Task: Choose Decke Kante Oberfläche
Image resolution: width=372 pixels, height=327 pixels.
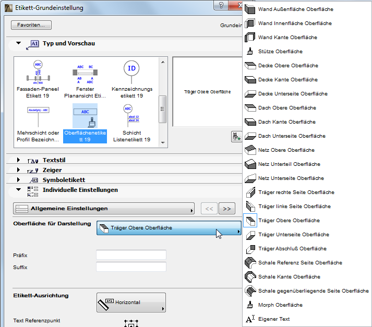Action: 307,79
